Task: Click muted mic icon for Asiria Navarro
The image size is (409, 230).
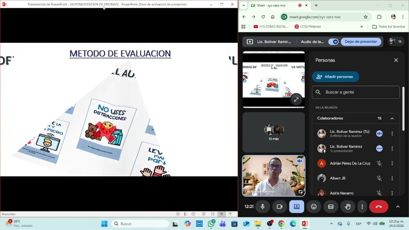Action: 379,193
